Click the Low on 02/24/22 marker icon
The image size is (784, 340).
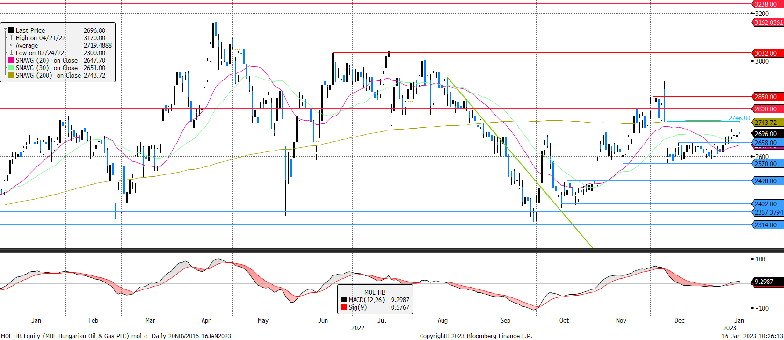pos(11,53)
